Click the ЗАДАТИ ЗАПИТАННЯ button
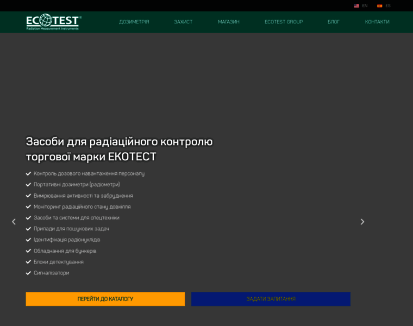The image size is (413, 326). point(271,299)
